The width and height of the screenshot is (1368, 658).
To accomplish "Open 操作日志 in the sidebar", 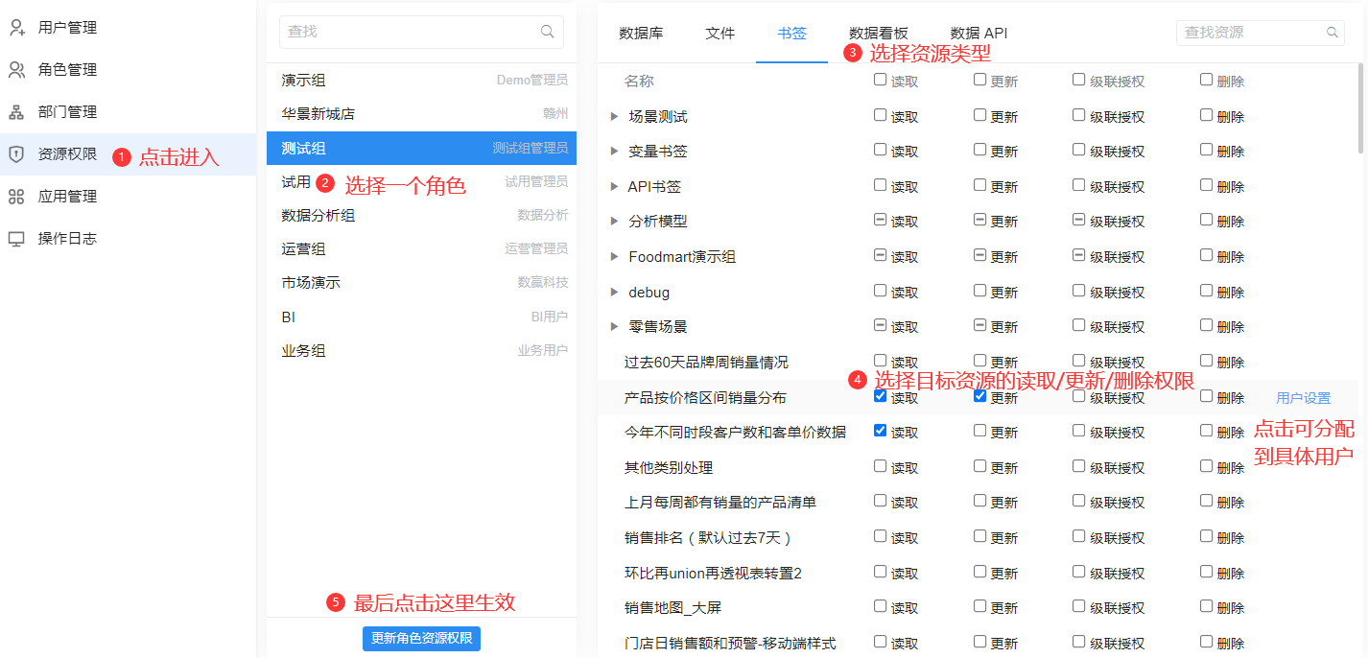I will click(128, 239).
